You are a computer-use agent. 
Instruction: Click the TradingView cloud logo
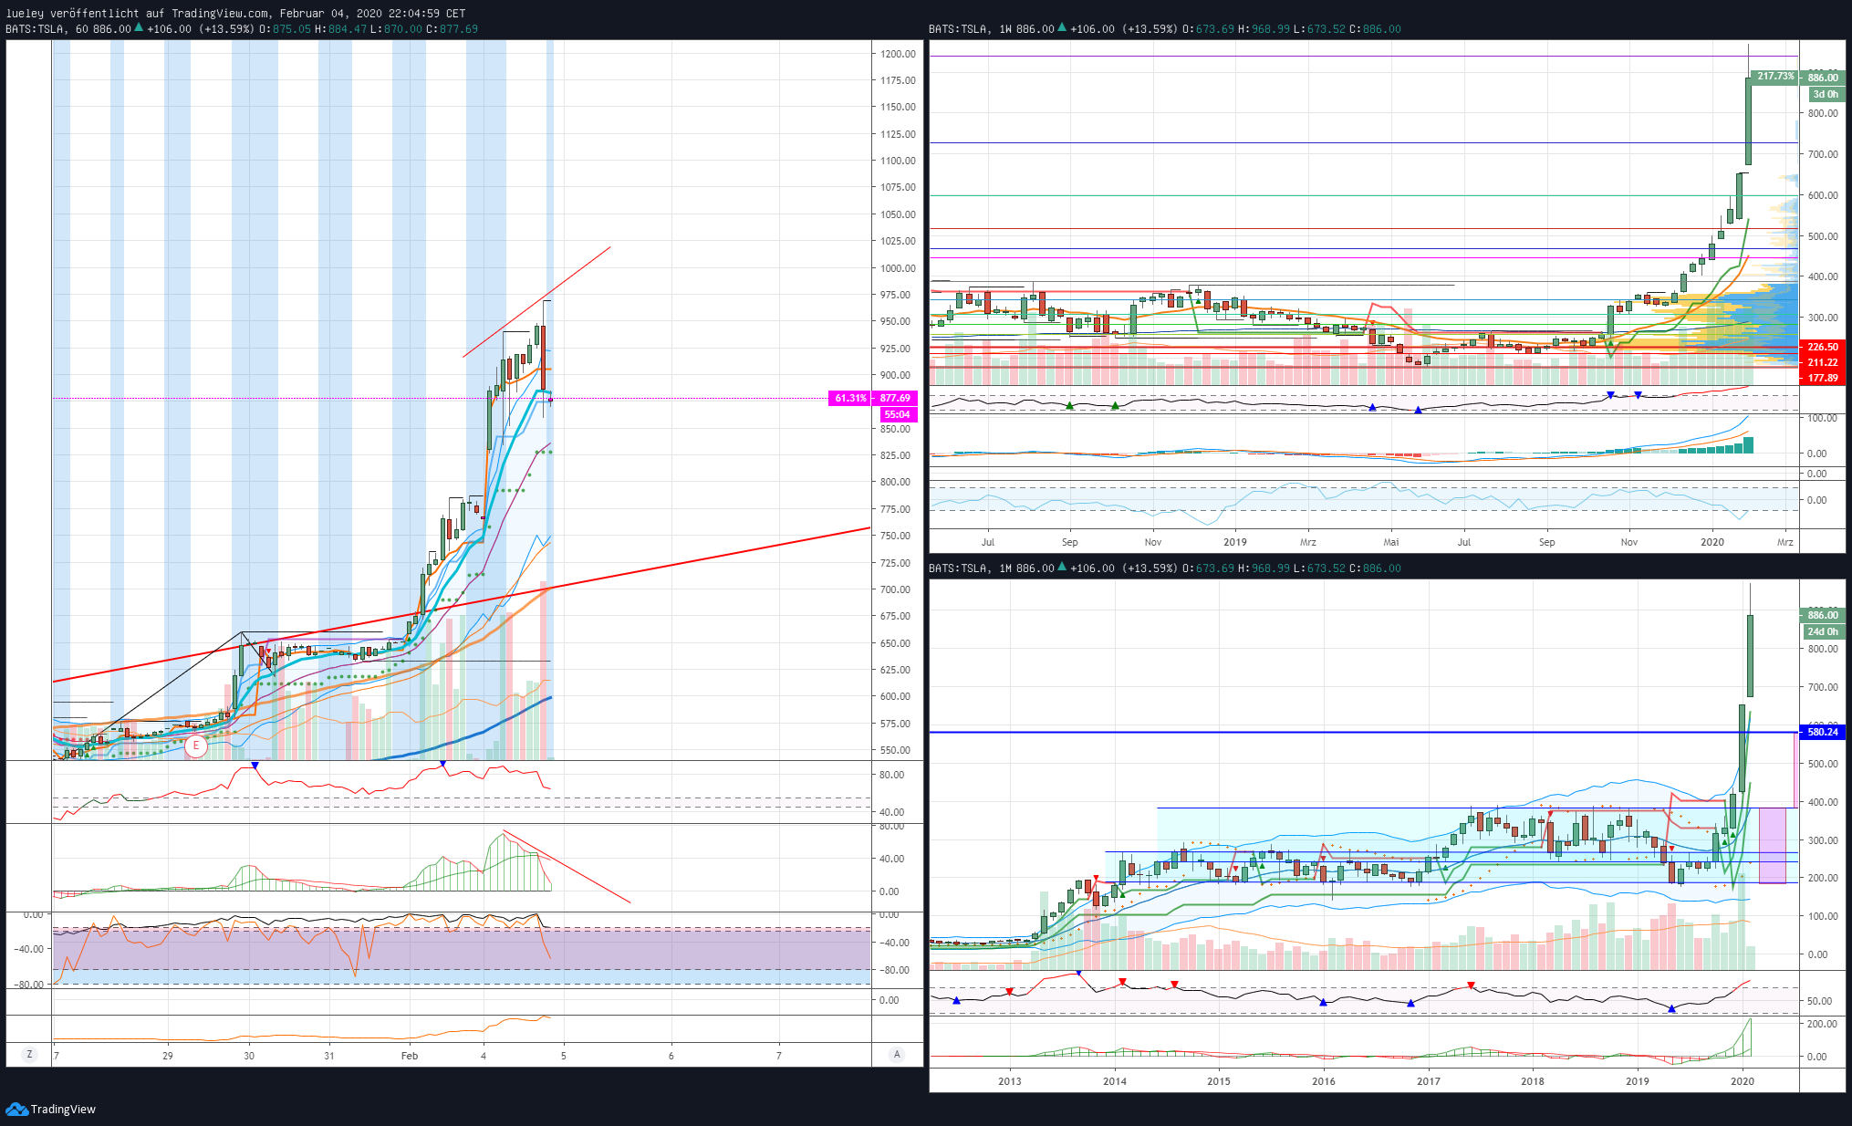pyautogui.click(x=16, y=1109)
